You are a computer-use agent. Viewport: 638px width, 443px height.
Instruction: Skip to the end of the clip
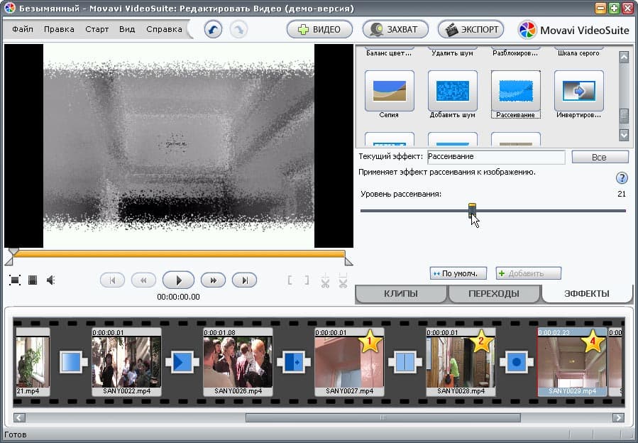(x=244, y=280)
